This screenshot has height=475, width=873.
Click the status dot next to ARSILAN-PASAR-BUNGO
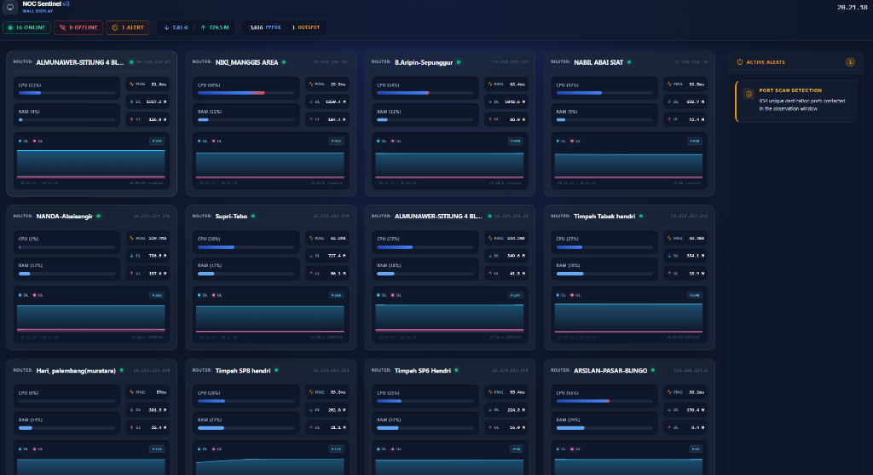(653, 370)
